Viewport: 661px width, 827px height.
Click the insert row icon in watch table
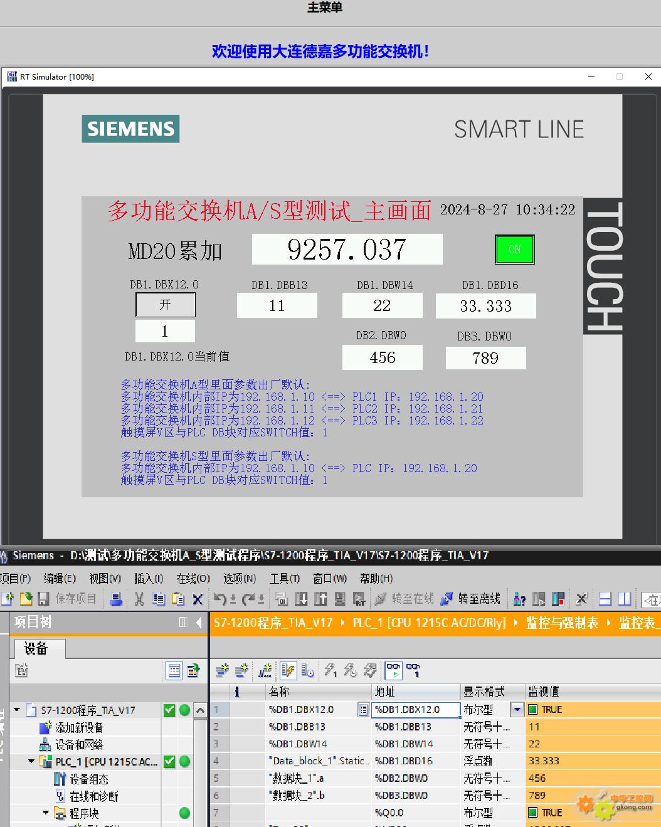click(x=222, y=671)
